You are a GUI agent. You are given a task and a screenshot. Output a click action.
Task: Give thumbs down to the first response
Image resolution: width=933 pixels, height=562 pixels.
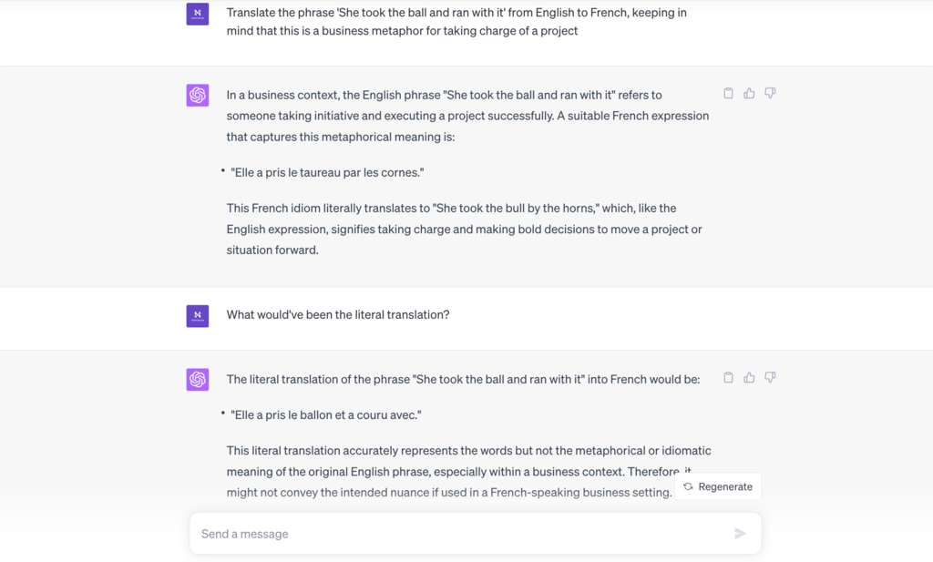click(770, 93)
